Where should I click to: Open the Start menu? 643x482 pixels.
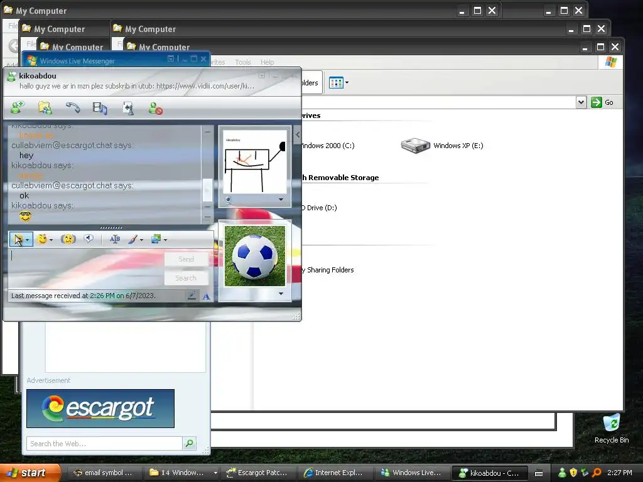pos(30,473)
